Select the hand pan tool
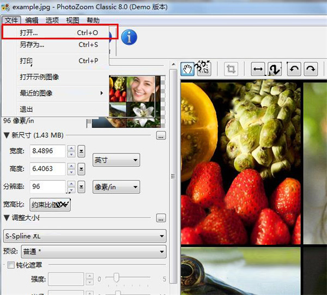Screen dimensions: 327x295 187,69
